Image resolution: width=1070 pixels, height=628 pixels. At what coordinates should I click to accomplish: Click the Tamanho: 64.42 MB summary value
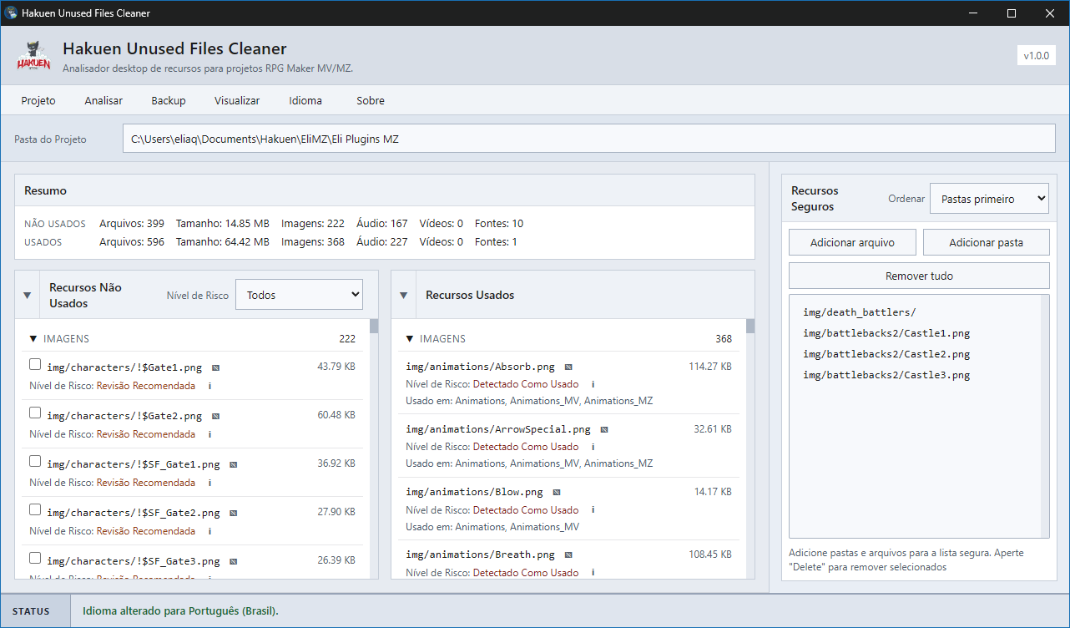222,242
